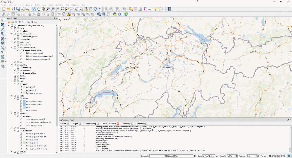
Task: Open the Processing menu
Action: (75, 5)
